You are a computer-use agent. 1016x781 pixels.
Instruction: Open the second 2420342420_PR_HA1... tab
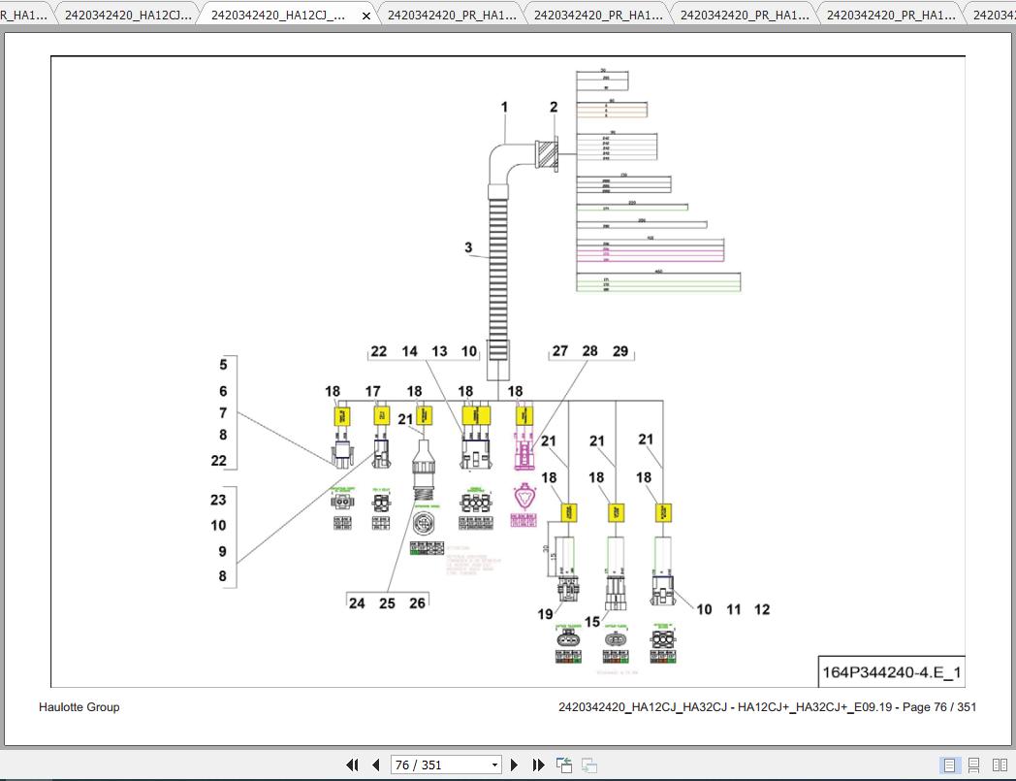coord(598,15)
